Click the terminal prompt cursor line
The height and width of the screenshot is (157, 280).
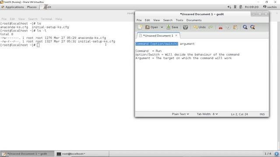[20, 45]
